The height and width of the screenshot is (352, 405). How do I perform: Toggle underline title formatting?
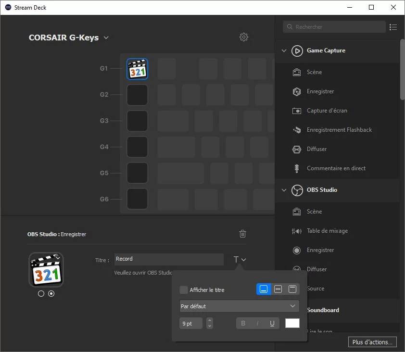(x=272, y=323)
